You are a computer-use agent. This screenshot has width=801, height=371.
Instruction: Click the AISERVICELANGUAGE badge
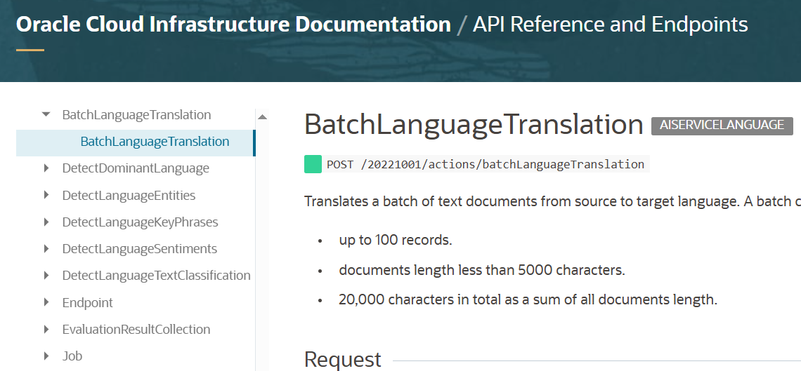pyautogui.click(x=722, y=126)
